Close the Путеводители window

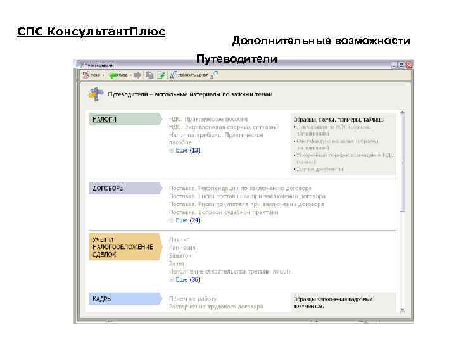tap(409, 65)
